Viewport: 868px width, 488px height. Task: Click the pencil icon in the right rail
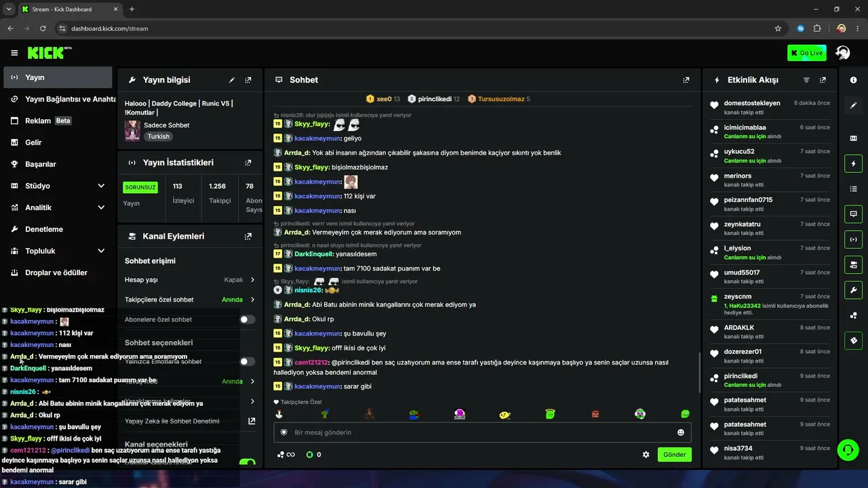tap(853, 106)
